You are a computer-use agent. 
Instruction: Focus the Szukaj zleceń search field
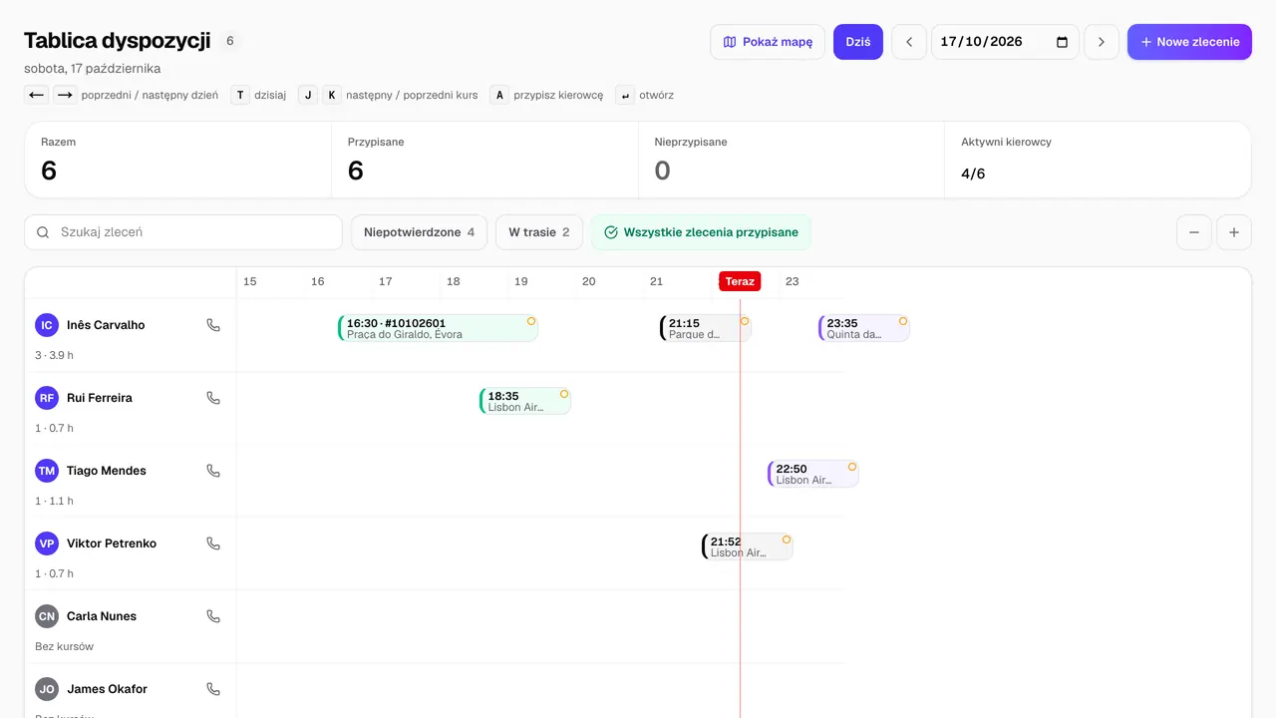[183, 232]
